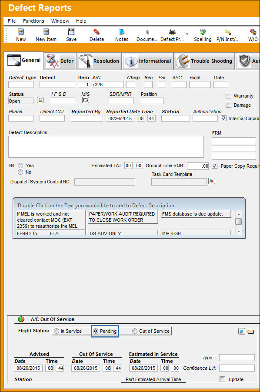Select RII No radio button
The width and height of the screenshot is (260, 392).
pos(20,172)
